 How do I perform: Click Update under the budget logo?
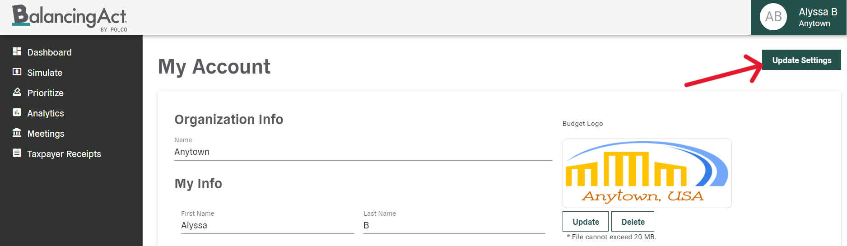[x=586, y=222]
